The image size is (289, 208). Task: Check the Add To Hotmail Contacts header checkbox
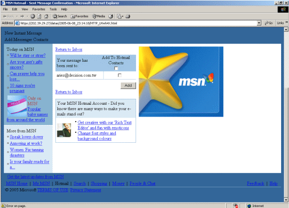(116, 68)
